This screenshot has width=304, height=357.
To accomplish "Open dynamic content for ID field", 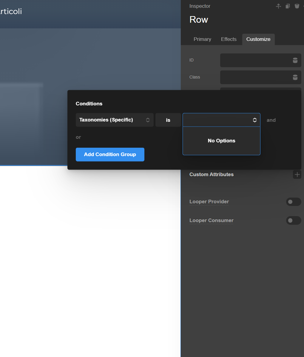I will coord(295,60).
